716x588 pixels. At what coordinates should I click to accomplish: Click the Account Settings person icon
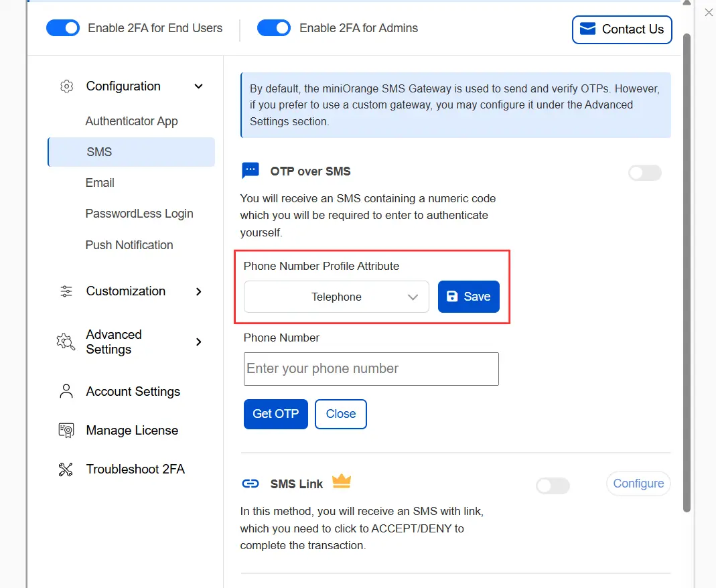66,391
